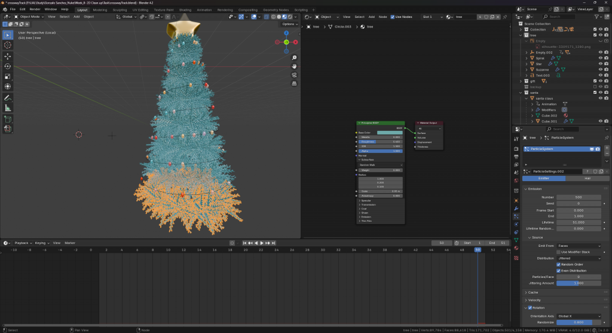
Task: Uncheck the tree collection exclude checkbox
Action: tap(595, 35)
